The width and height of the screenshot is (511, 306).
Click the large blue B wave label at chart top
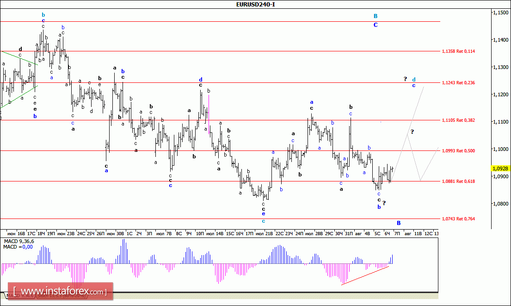[x=376, y=16]
